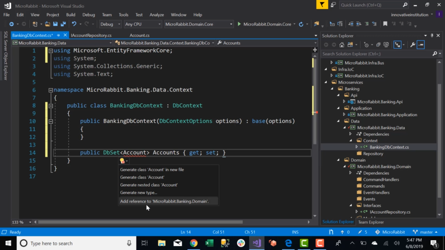Collapse the Microservices folder in Solution Explorer
445x250 pixels.
(326, 82)
